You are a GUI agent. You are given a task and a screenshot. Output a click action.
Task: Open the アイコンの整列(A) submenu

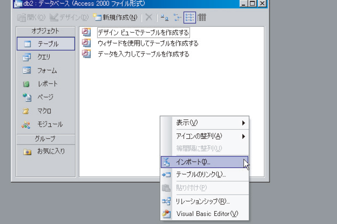pos(204,136)
